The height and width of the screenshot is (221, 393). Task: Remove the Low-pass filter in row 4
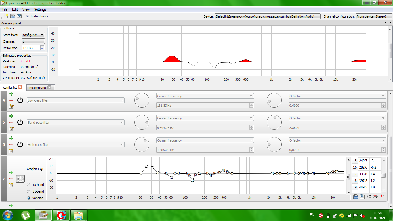11,100
